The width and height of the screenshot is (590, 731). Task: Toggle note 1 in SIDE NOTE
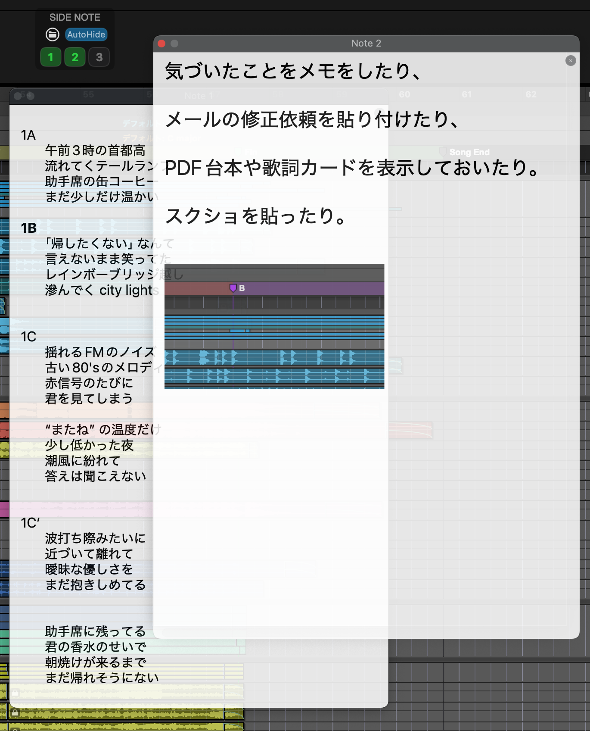point(51,57)
